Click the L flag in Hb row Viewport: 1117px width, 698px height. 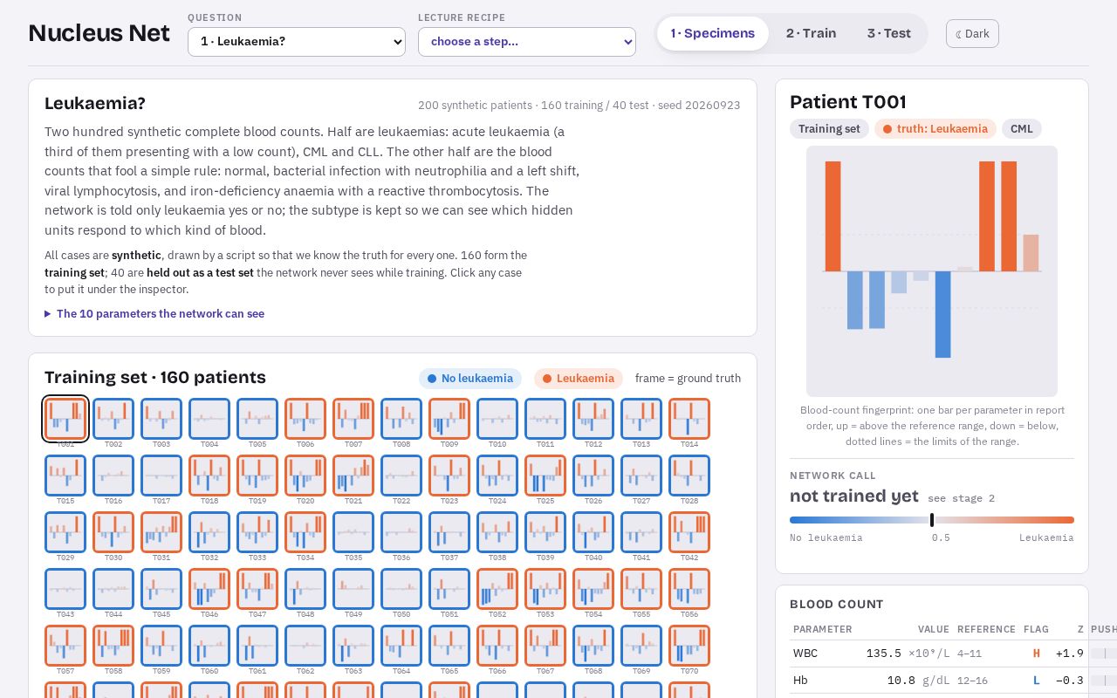click(1037, 681)
